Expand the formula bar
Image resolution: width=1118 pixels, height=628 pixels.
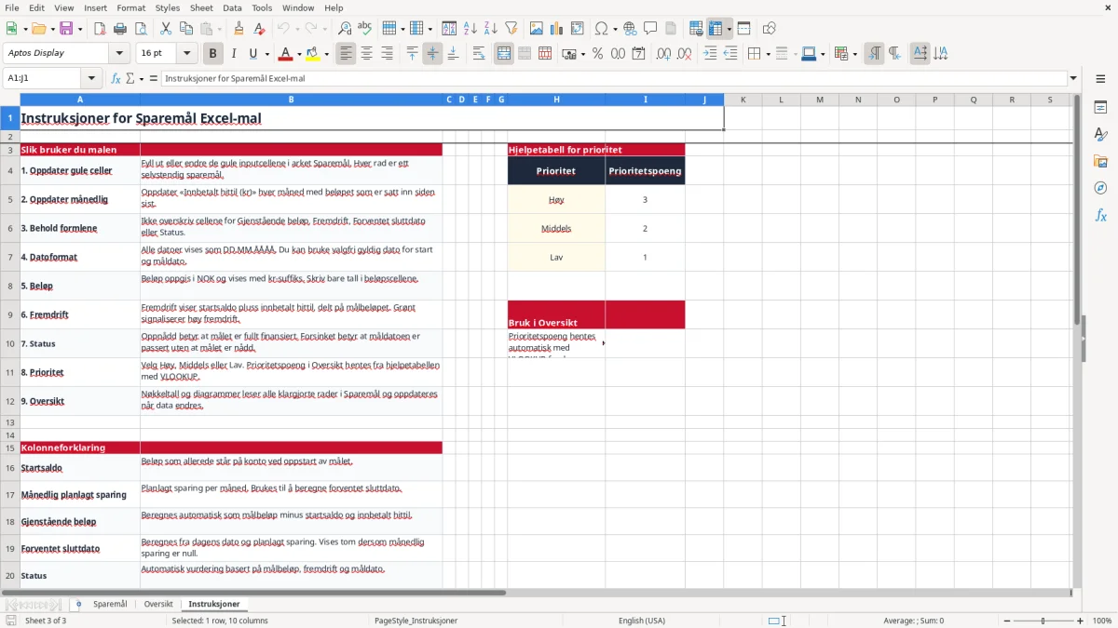point(1073,78)
